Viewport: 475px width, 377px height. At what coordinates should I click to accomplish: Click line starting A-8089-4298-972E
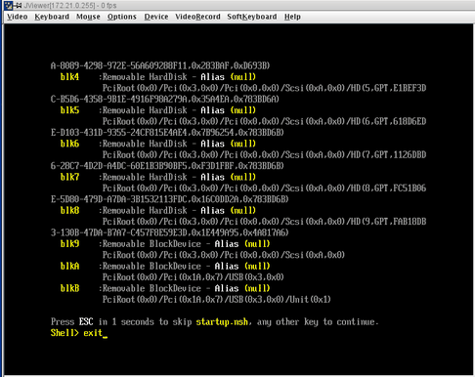pos(160,66)
